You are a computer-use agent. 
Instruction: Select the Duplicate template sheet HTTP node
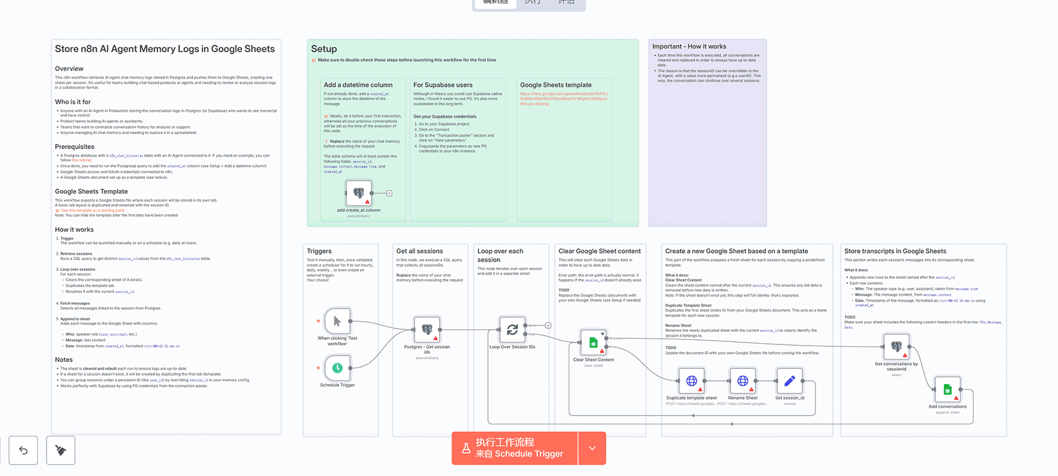coord(691,381)
